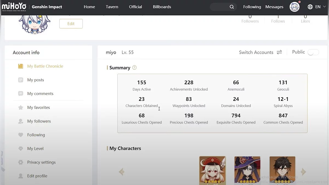Click the My posts sidebar icon

click(21, 80)
